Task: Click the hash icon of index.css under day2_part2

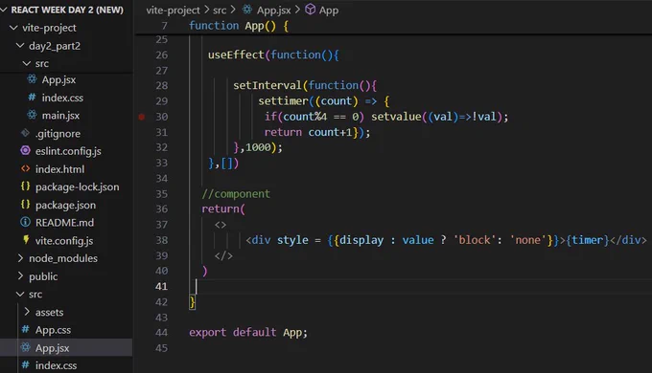Action: pos(32,98)
